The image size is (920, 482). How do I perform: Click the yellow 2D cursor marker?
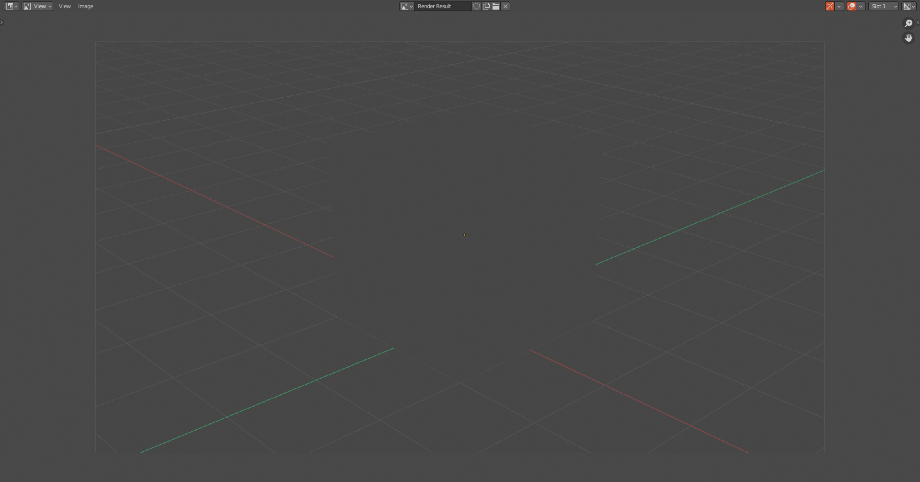[464, 234]
